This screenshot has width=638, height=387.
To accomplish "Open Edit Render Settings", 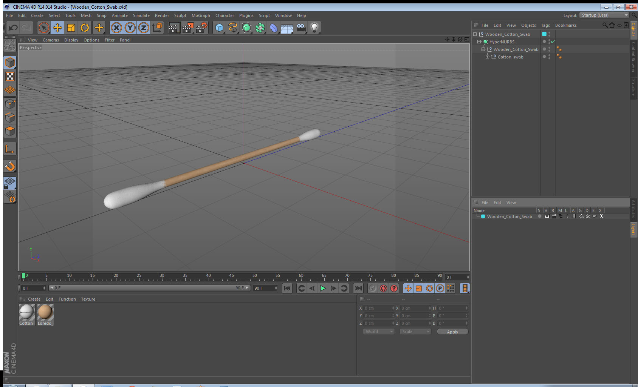I will [x=201, y=28].
